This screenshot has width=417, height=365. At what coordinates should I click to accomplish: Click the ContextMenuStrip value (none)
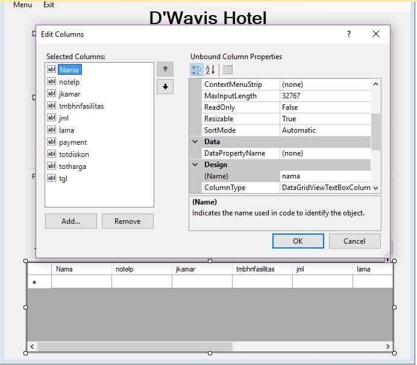pos(325,84)
